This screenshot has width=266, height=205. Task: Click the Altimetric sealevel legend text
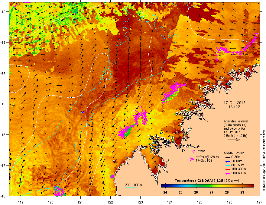tap(236, 121)
